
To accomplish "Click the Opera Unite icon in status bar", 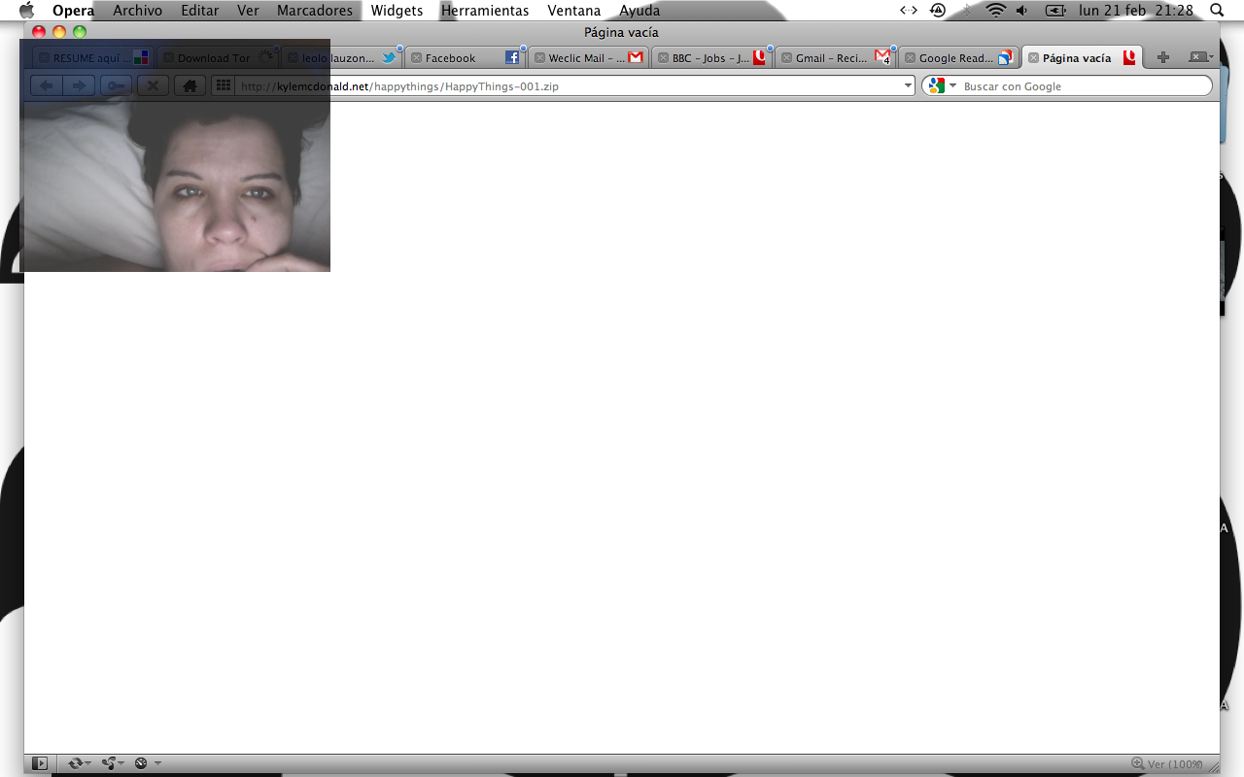I will tap(110, 763).
